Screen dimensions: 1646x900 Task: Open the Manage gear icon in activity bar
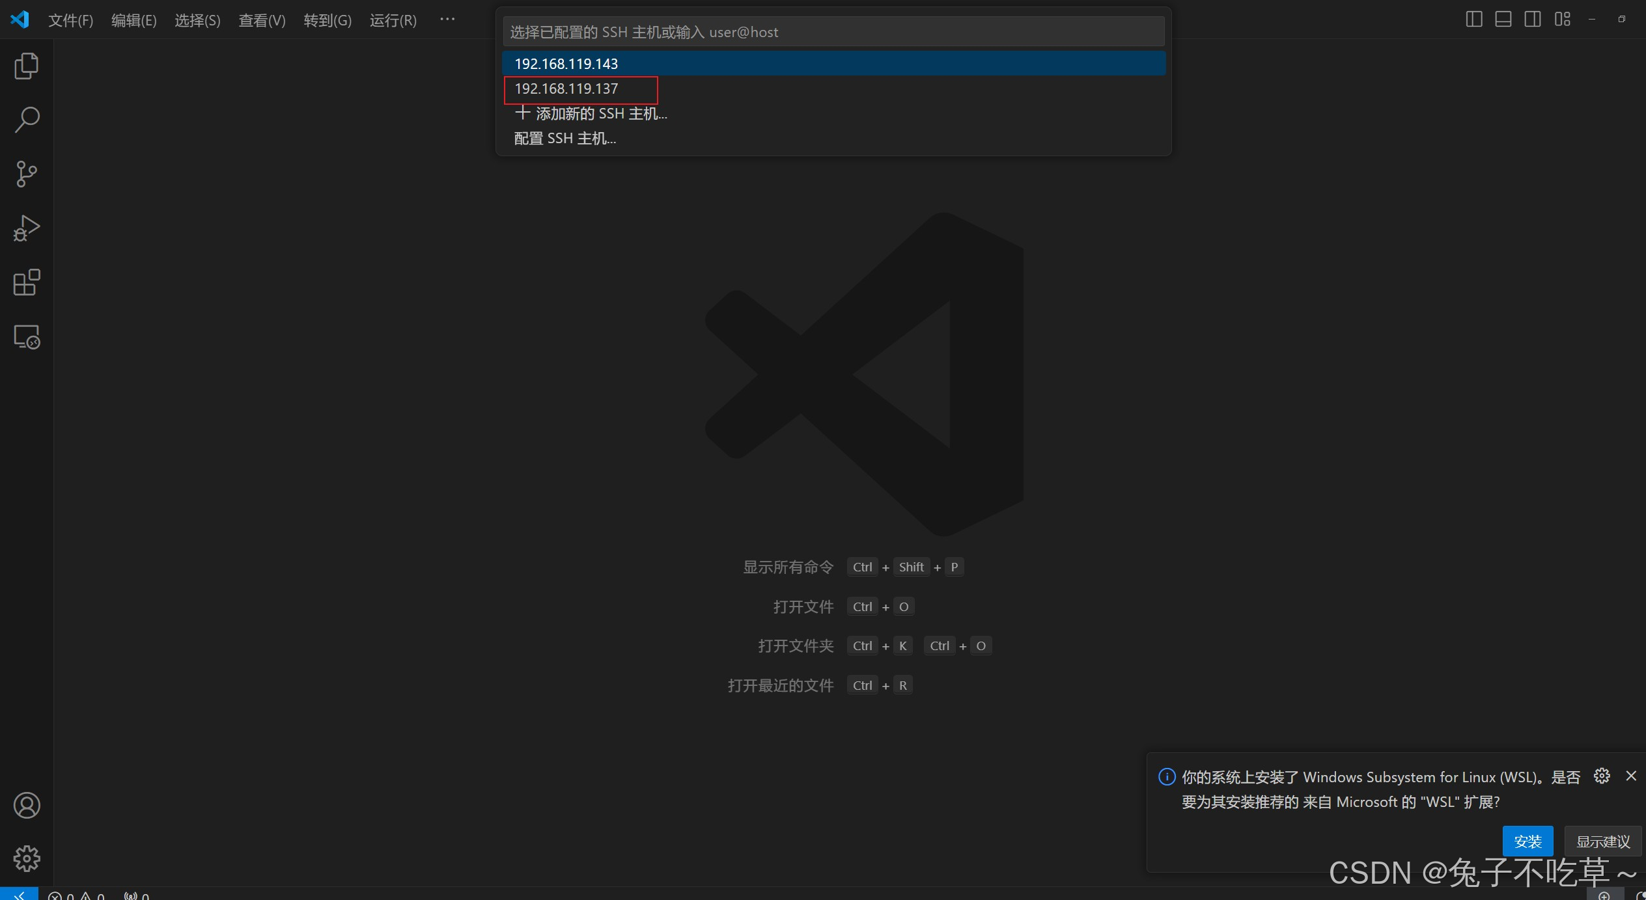click(27, 858)
